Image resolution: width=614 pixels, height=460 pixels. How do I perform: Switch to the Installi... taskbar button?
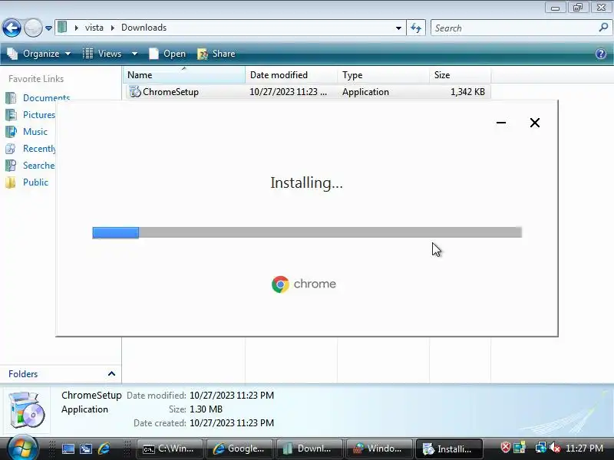(449, 449)
